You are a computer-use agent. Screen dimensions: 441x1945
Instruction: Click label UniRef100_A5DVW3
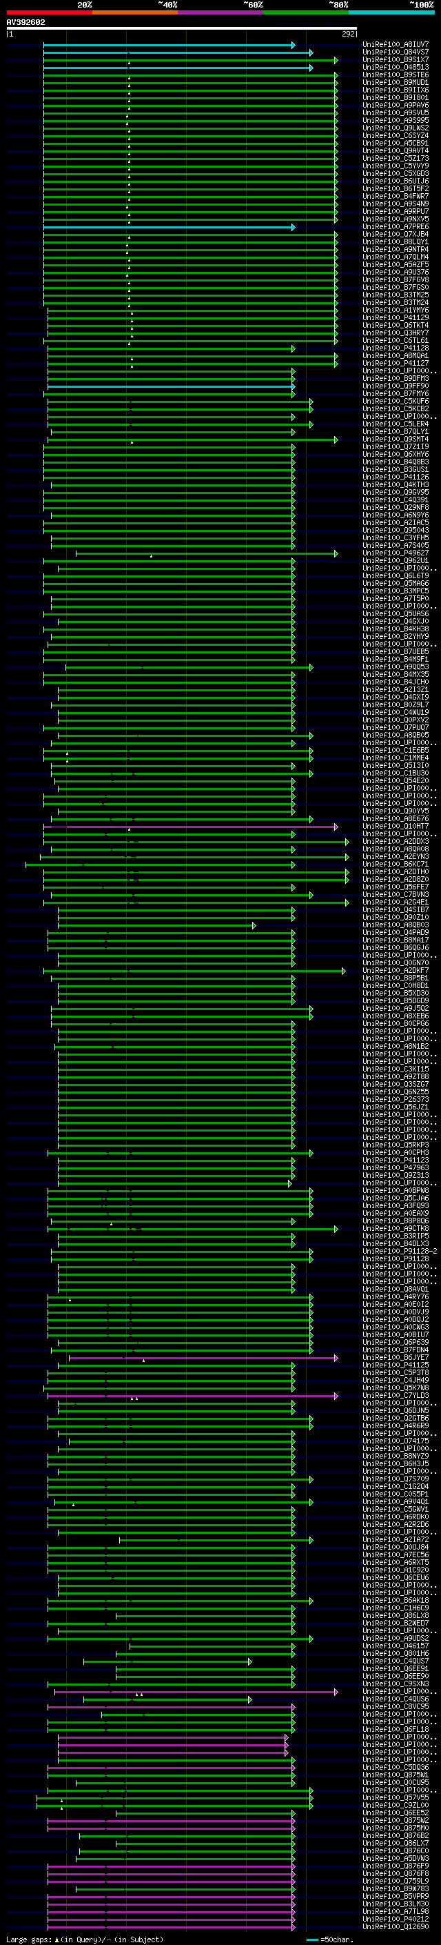pyautogui.click(x=396, y=1858)
